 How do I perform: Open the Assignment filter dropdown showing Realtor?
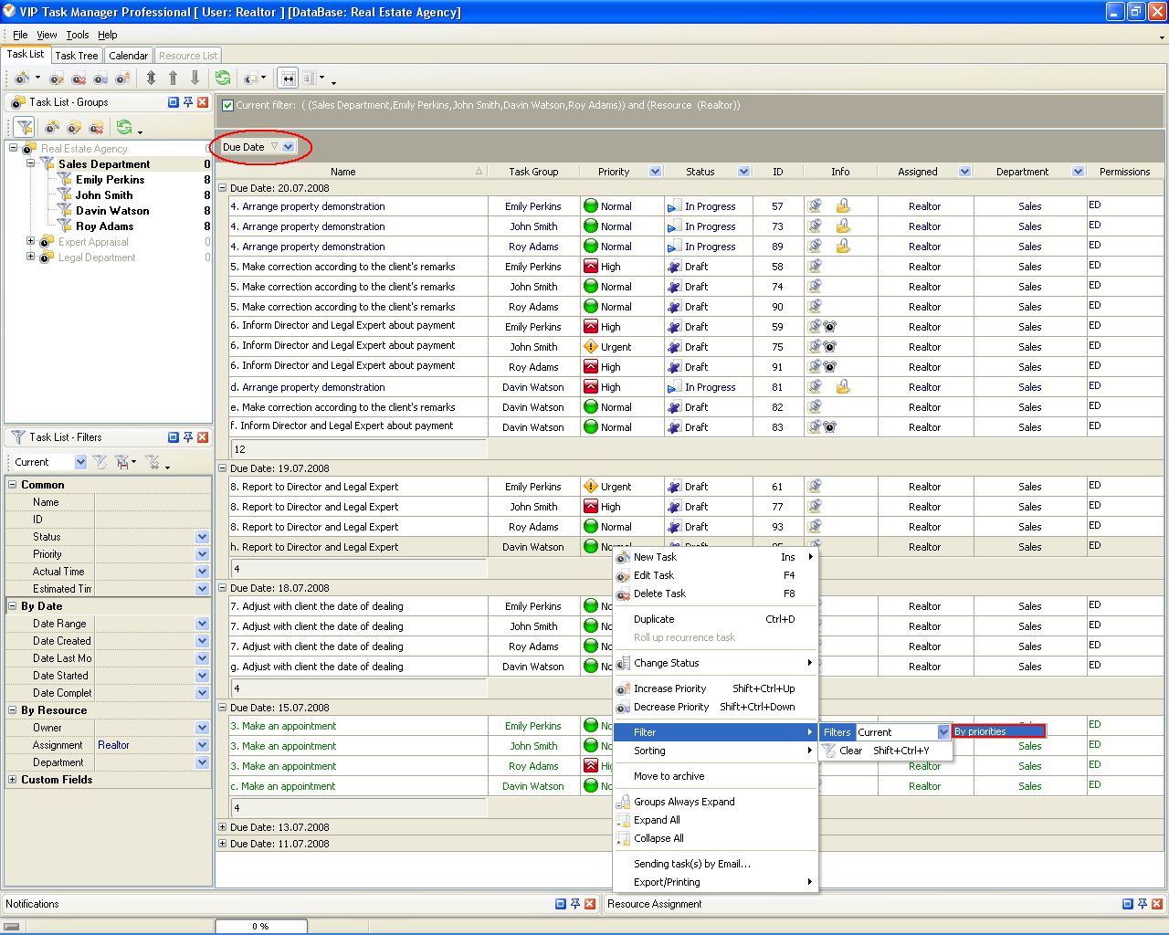(x=202, y=745)
